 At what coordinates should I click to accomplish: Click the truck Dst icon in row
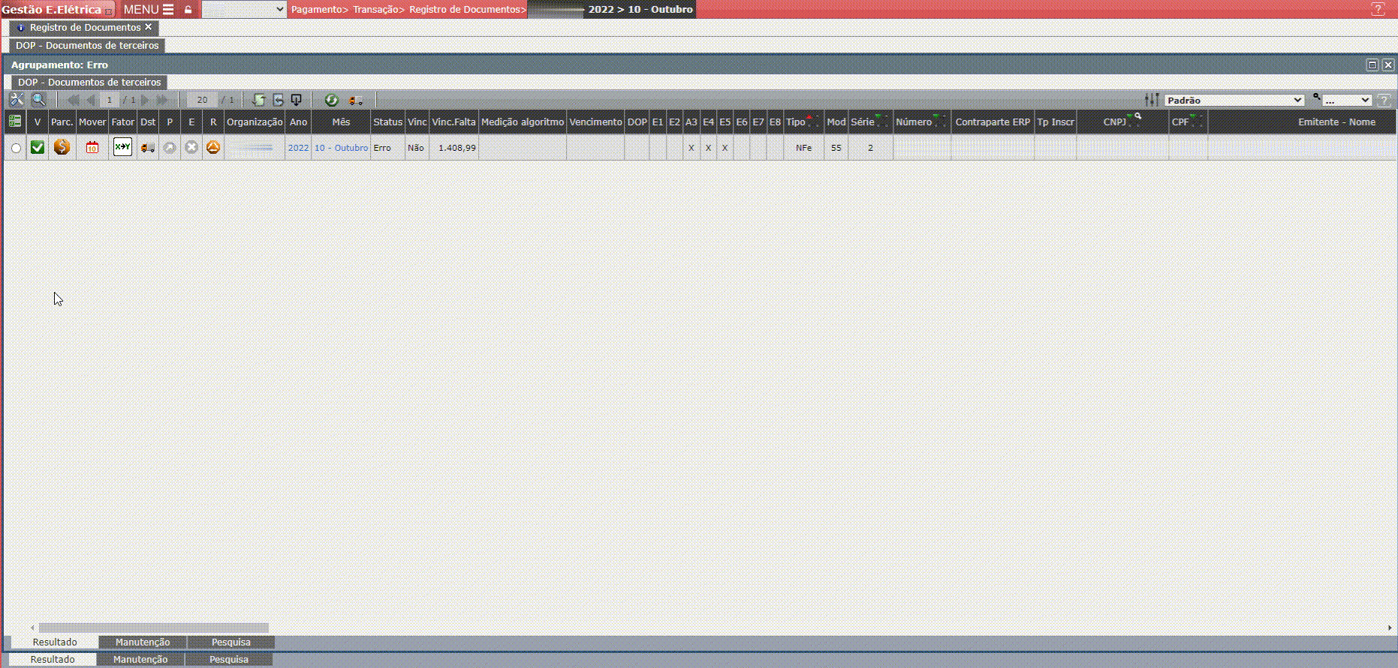148,148
